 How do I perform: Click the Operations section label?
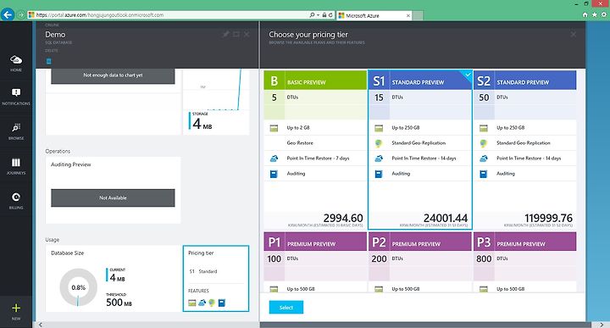(58, 152)
